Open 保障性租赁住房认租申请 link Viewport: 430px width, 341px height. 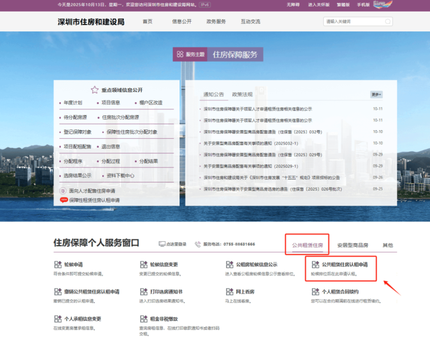click(x=94, y=200)
